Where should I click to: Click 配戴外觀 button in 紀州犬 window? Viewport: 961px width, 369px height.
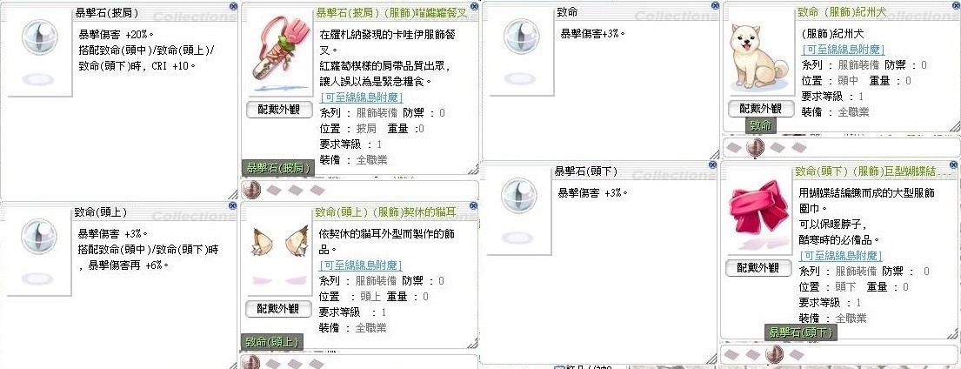[760, 109]
